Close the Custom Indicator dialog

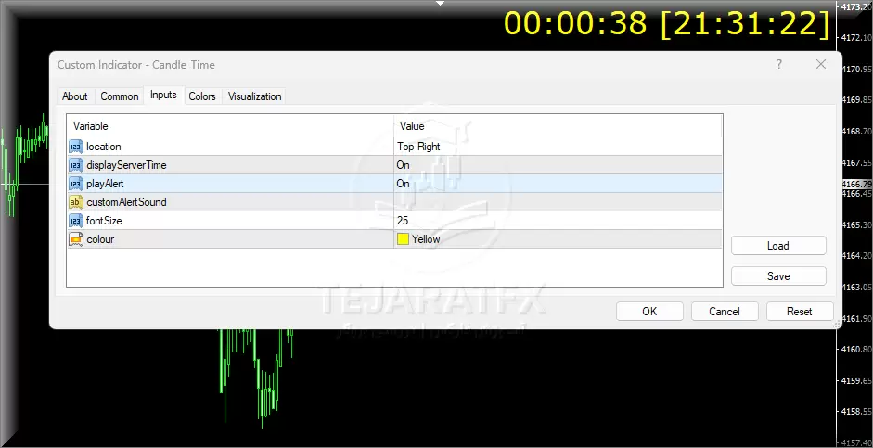click(820, 64)
